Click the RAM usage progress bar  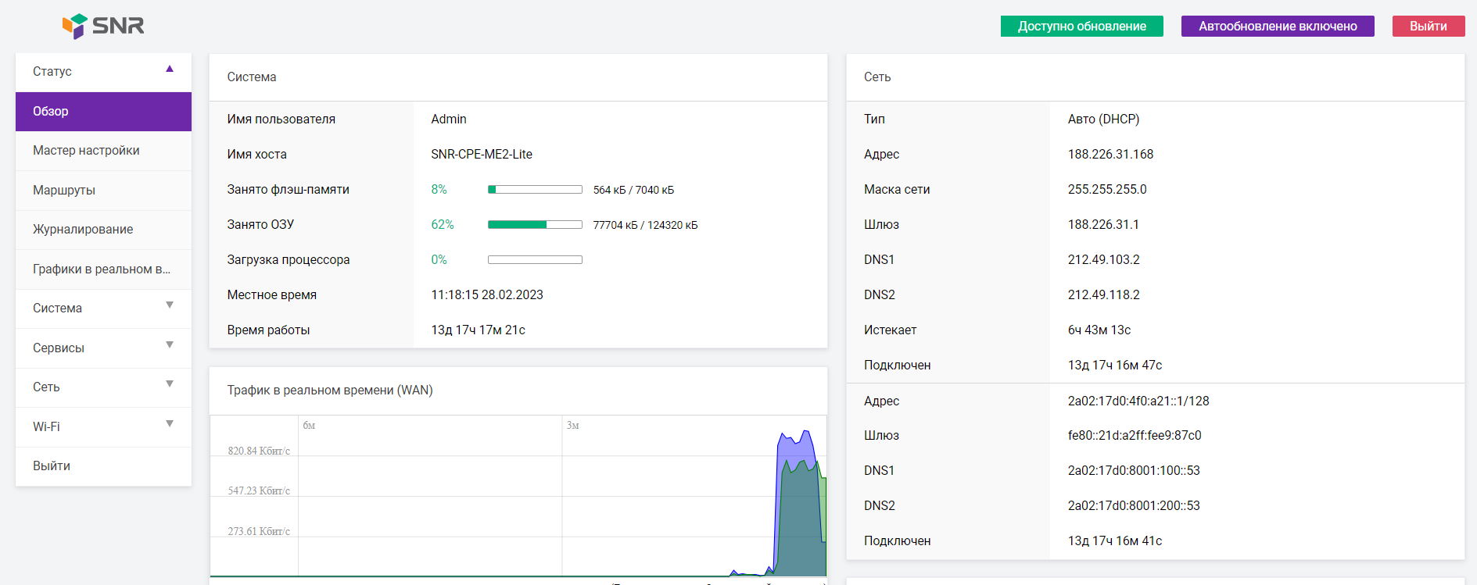tap(535, 225)
